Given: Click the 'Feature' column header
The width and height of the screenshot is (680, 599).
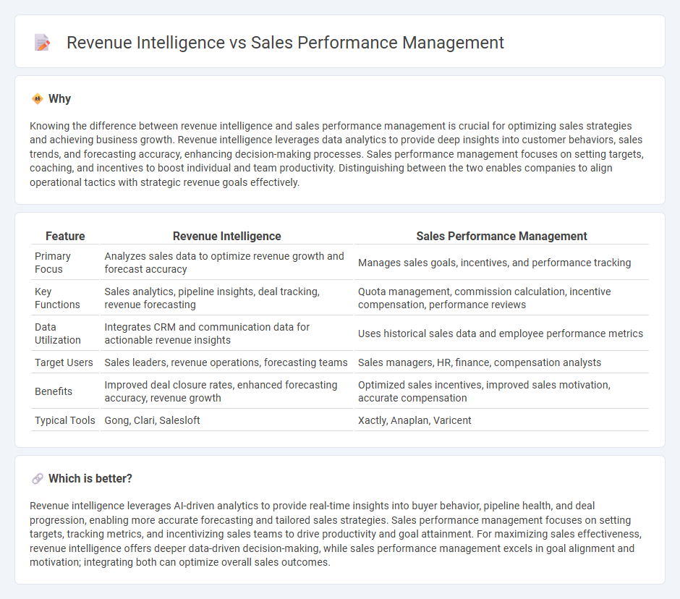Looking at the screenshot, I should [65, 236].
